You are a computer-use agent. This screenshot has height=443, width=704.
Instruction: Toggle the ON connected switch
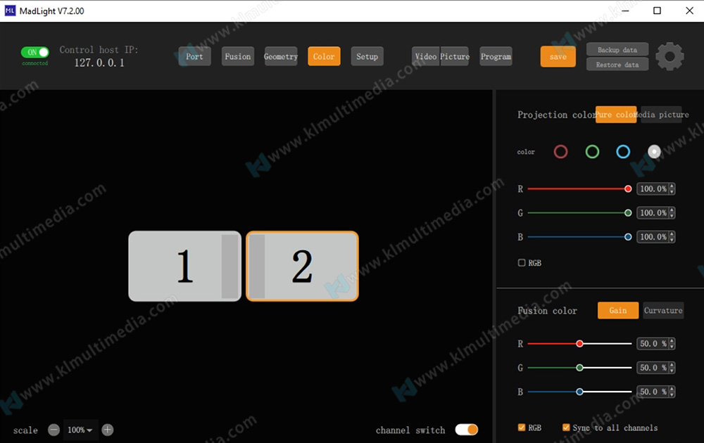35,52
